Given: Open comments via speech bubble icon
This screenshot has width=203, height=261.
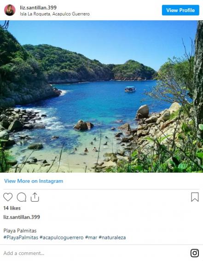Looking at the screenshot, I should (x=22, y=197).
